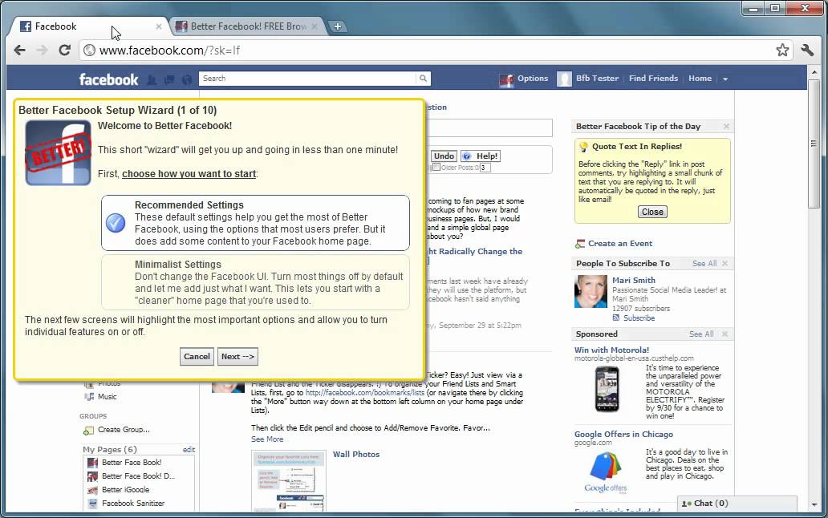
Task: Click Next --> in setup wizard
Action: 237,357
